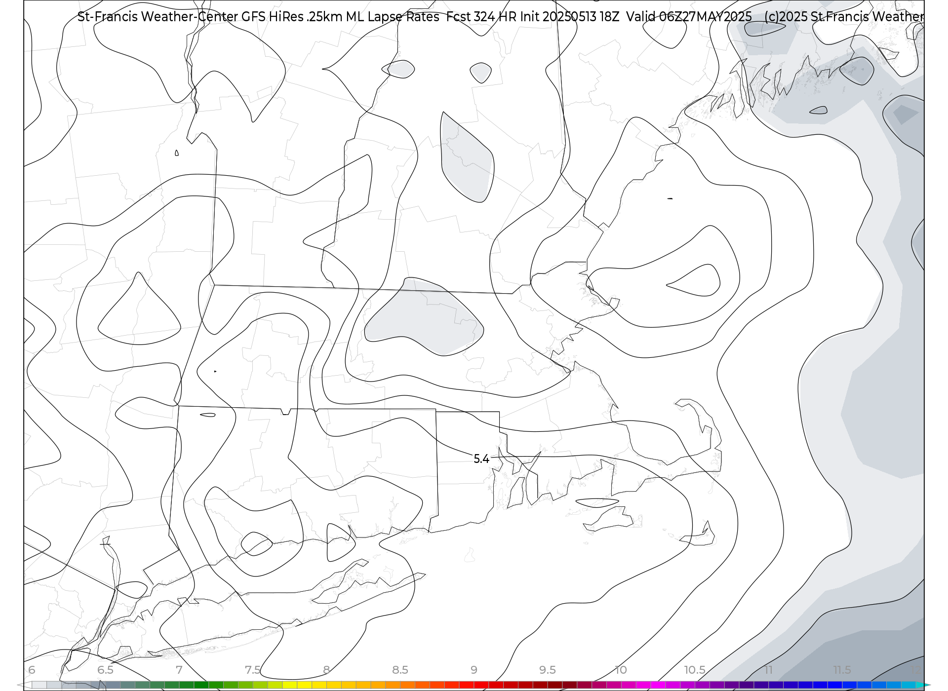The width and height of the screenshot is (948, 691).
Task: Click the 7.5 label on the color scale
Action: pos(252,670)
